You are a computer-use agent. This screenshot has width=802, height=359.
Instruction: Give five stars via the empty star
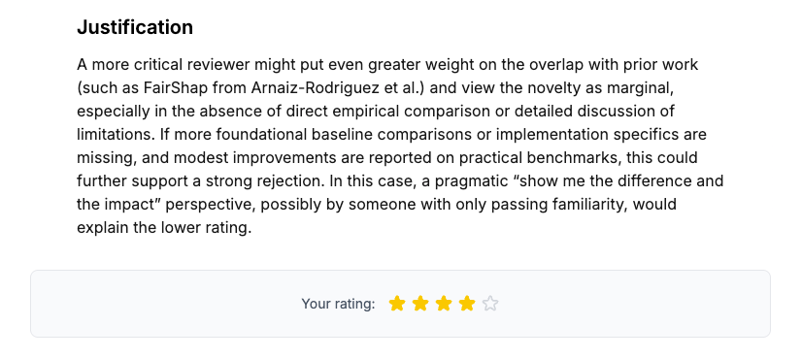point(490,304)
